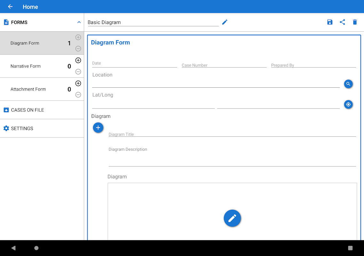Search location with the magnifier button

coord(348,84)
